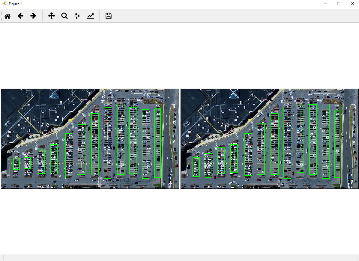Activate the Pan axes tool
The width and height of the screenshot is (359, 261).
coord(52,16)
